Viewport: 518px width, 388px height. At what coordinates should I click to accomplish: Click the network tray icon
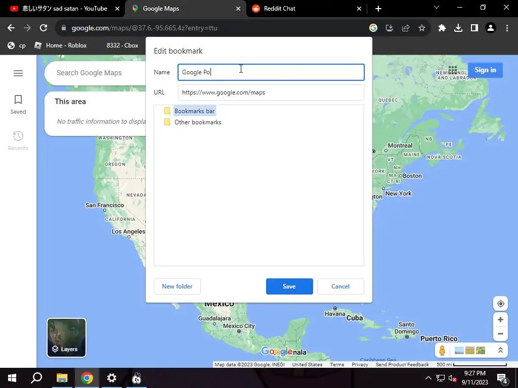click(441, 378)
